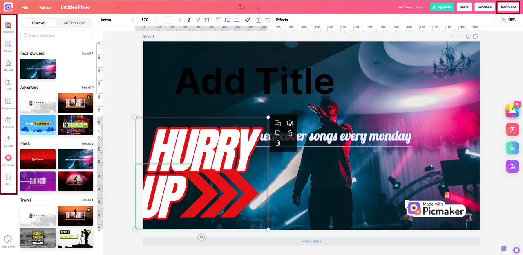This screenshot has height=255, width=523.
Task: Open the Objects sidebar panel
Action: click(x=8, y=65)
